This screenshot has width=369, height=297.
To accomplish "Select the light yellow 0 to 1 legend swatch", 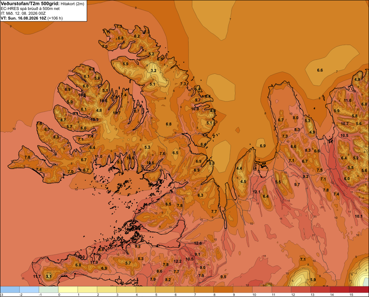I will pyautogui.click(x=68, y=290).
